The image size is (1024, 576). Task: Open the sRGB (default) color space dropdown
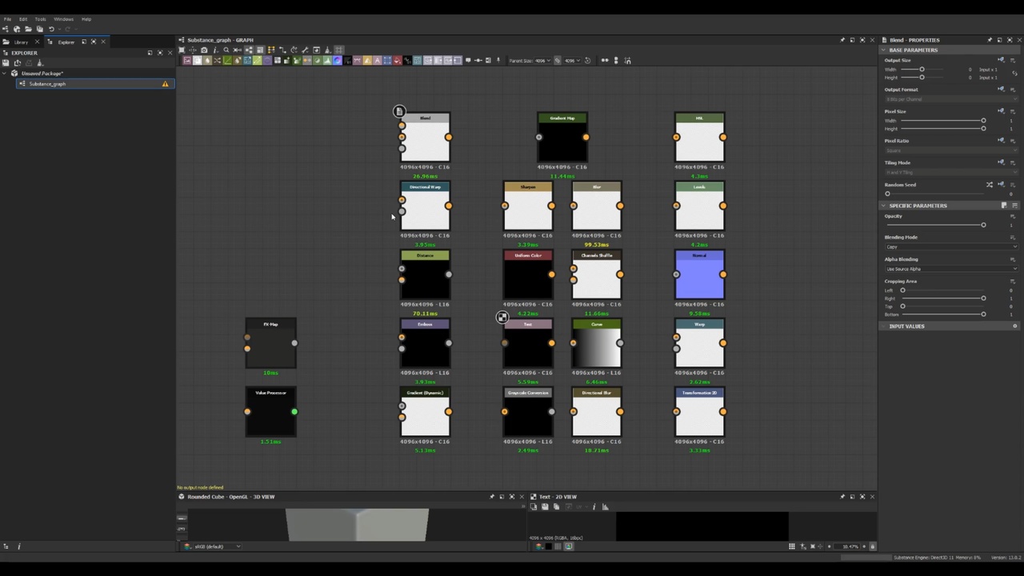[x=218, y=546]
